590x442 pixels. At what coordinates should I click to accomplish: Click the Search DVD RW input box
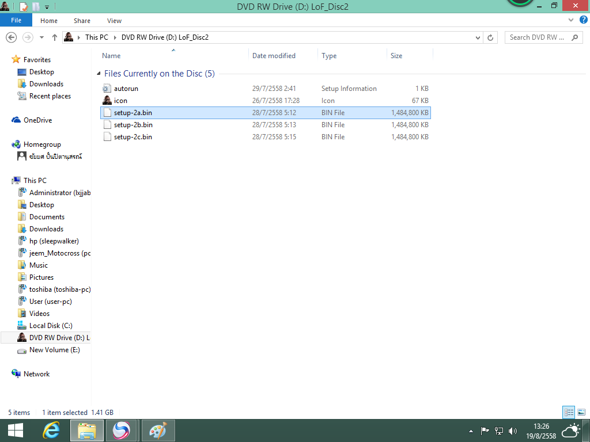[536, 37]
